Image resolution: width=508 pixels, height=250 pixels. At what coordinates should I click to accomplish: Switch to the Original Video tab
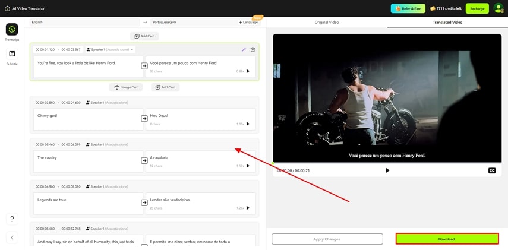[x=326, y=22]
